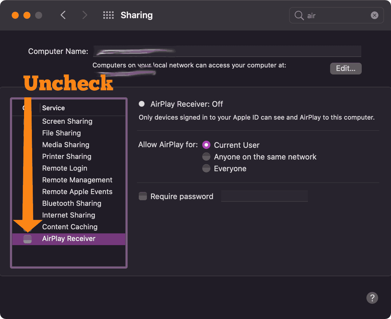Select File Sharing in service list
This screenshot has height=319, width=391.
click(x=61, y=133)
